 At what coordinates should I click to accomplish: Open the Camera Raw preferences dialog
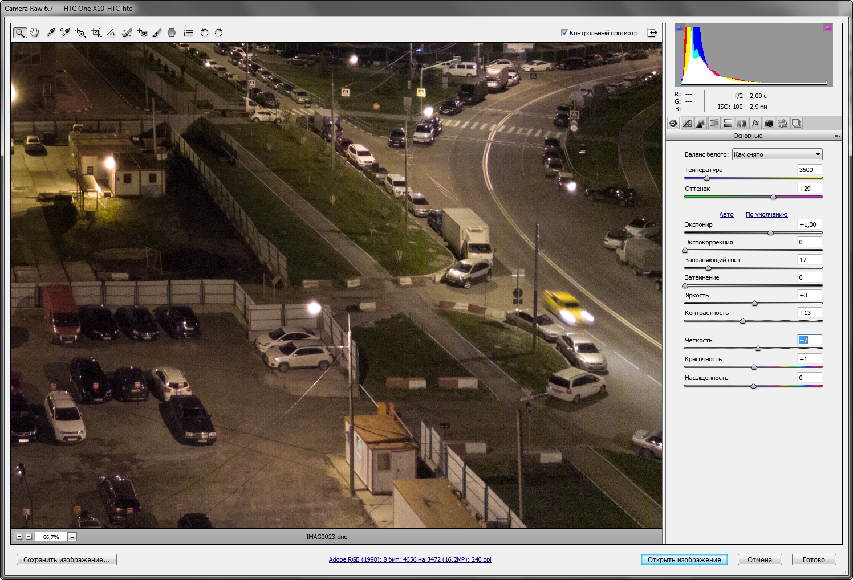click(188, 33)
